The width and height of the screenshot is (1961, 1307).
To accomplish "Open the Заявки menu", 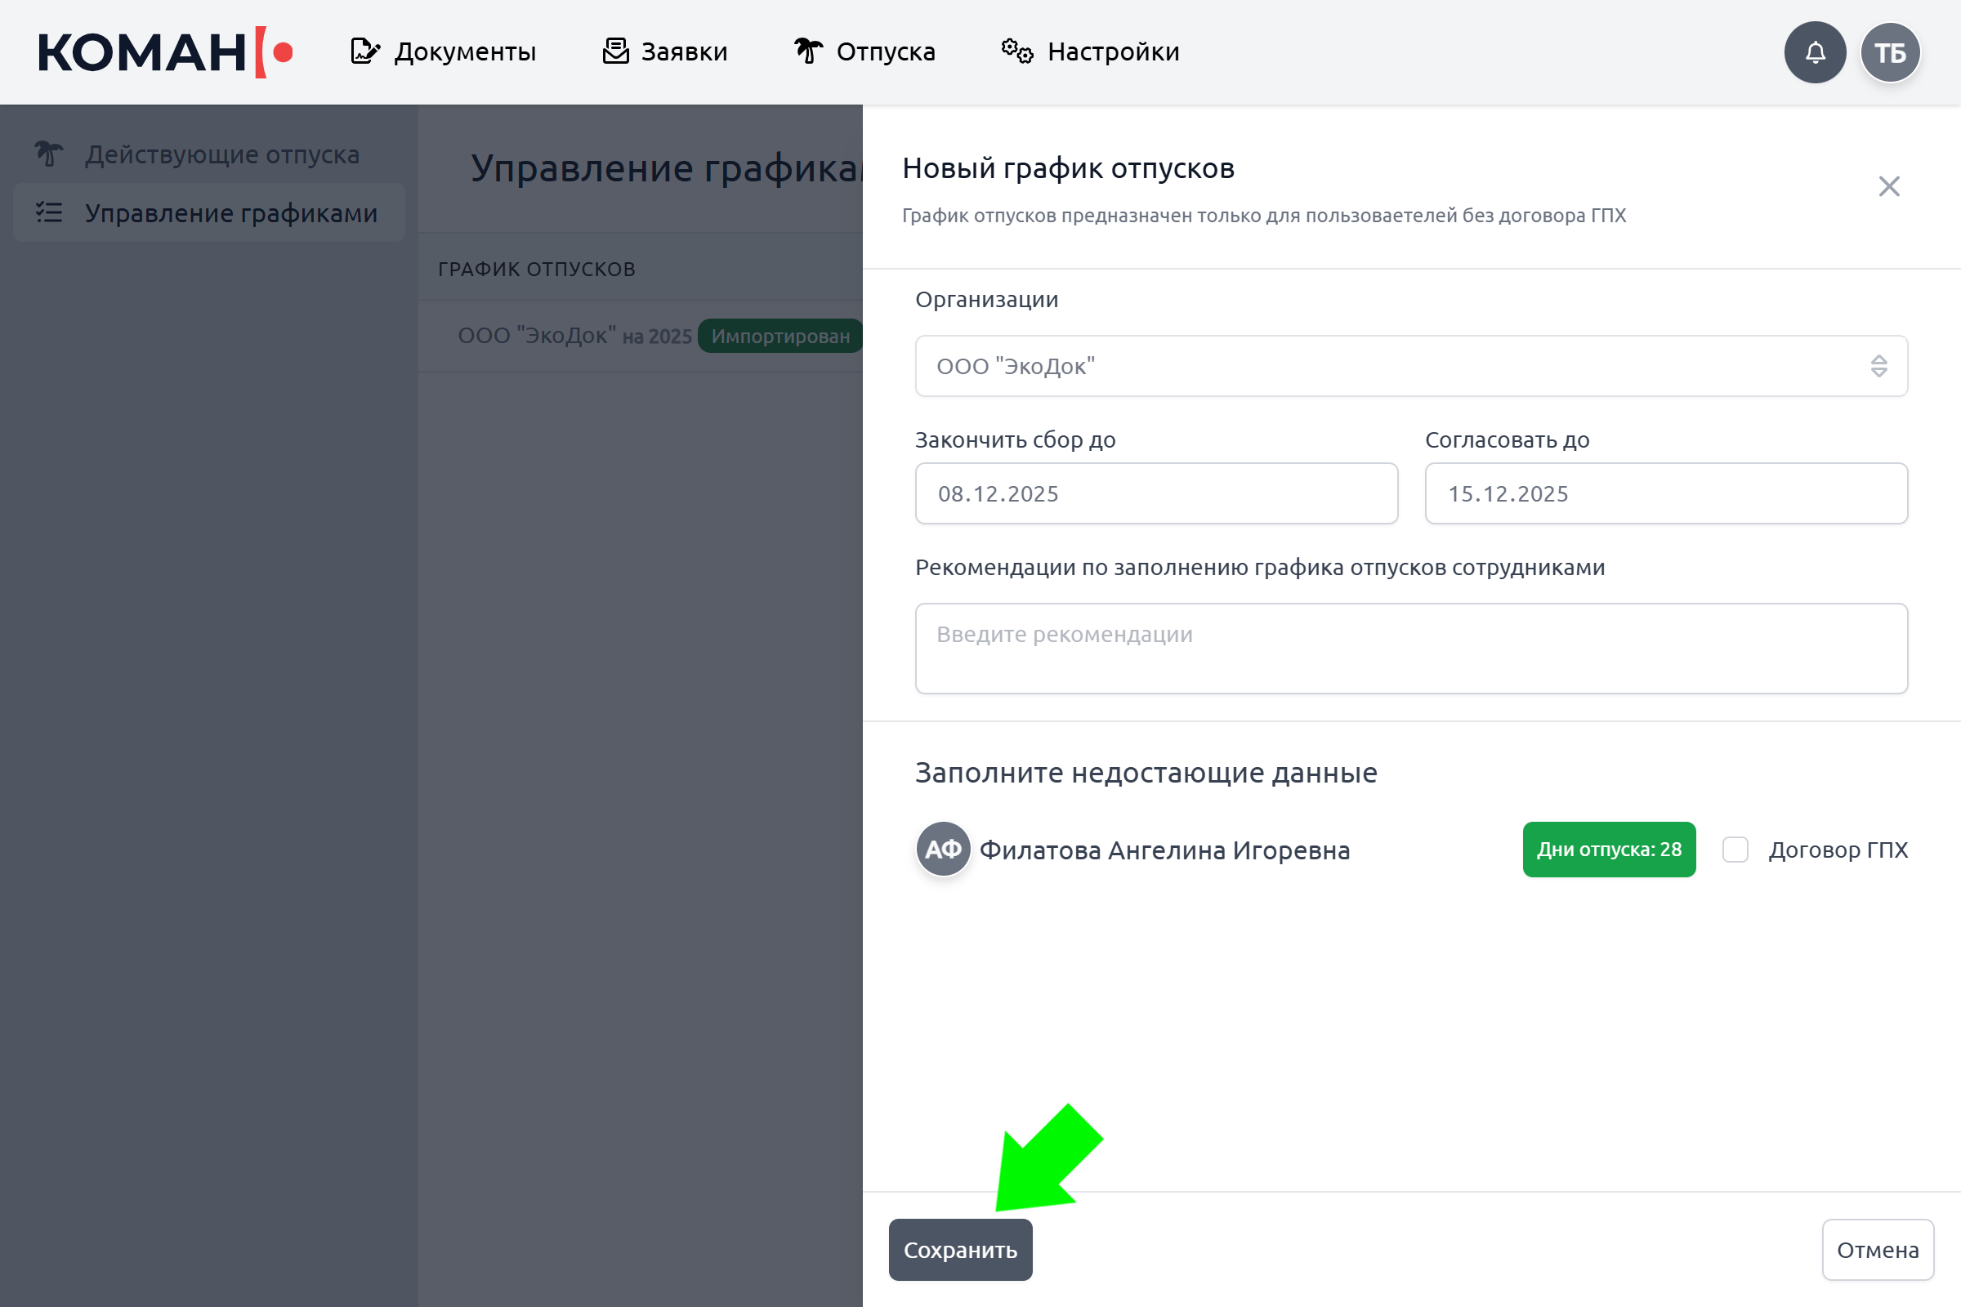I will coord(664,51).
